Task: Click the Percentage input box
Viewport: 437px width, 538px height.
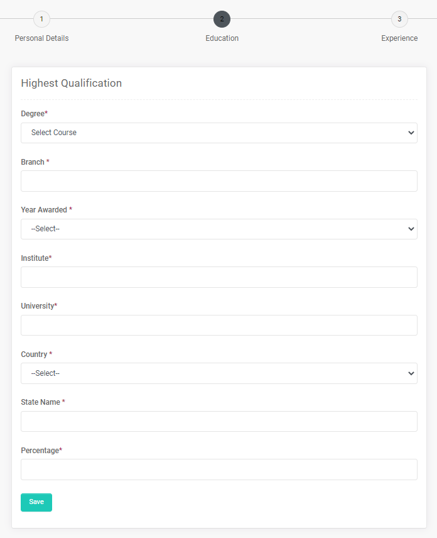Action: (218, 469)
